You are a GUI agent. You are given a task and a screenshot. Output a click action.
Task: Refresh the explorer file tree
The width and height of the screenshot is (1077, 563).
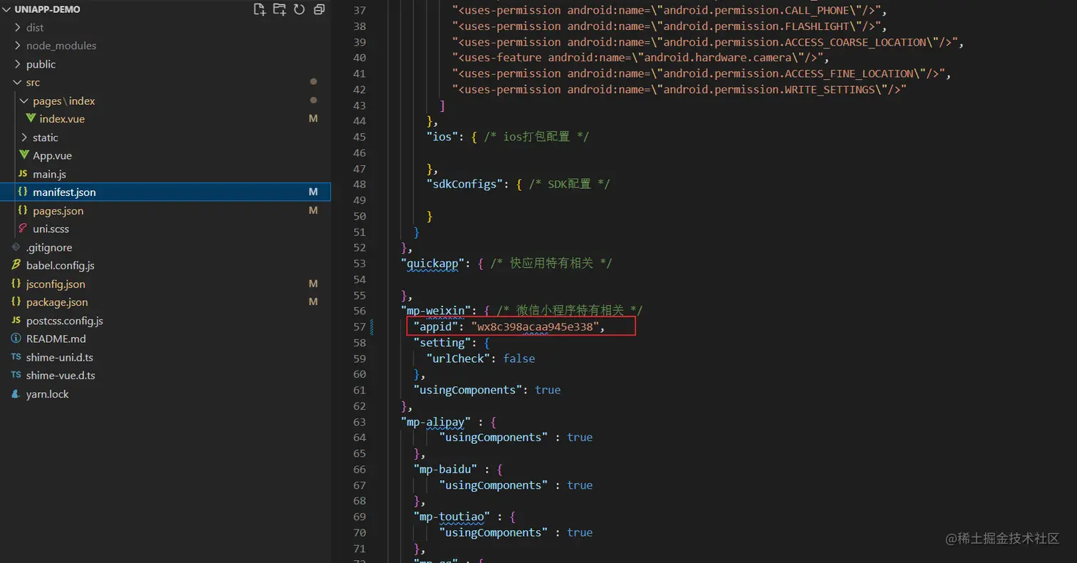coord(299,9)
